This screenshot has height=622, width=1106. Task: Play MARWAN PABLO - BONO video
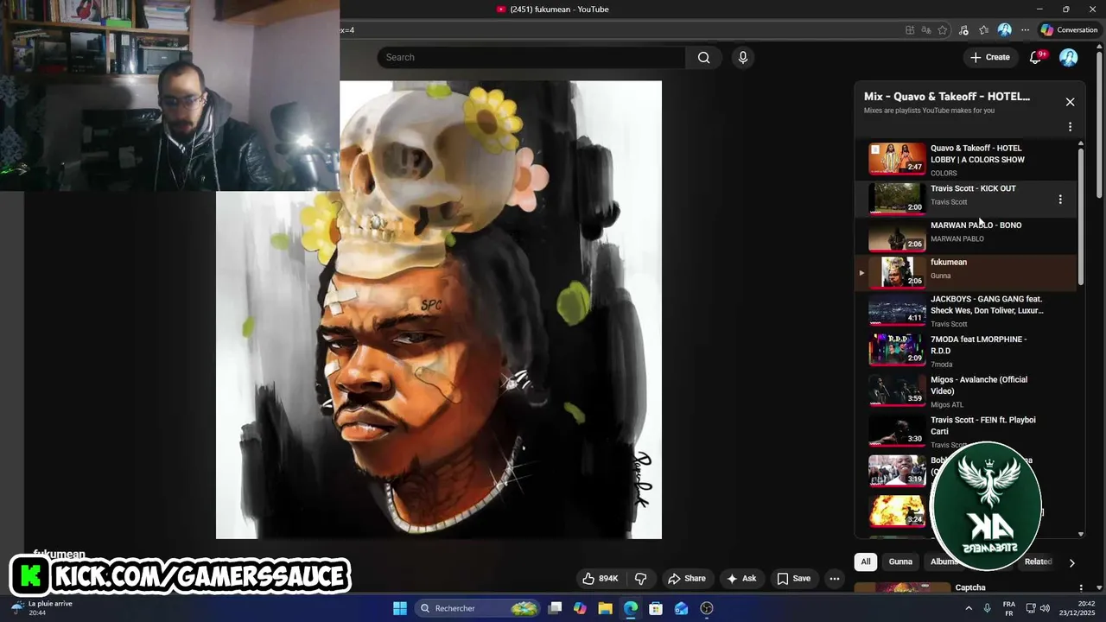968,234
